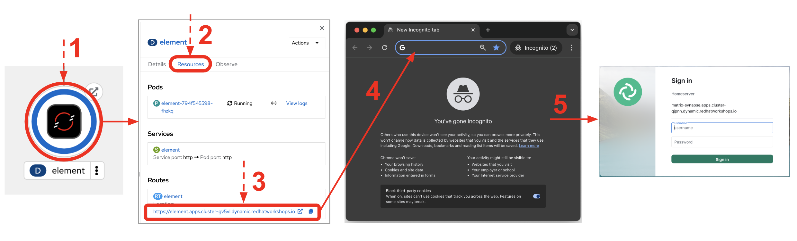The height and width of the screenshot is (241, 797).
Task: Click the yellow macOS minimize button
Action: [x=365, y=30]
